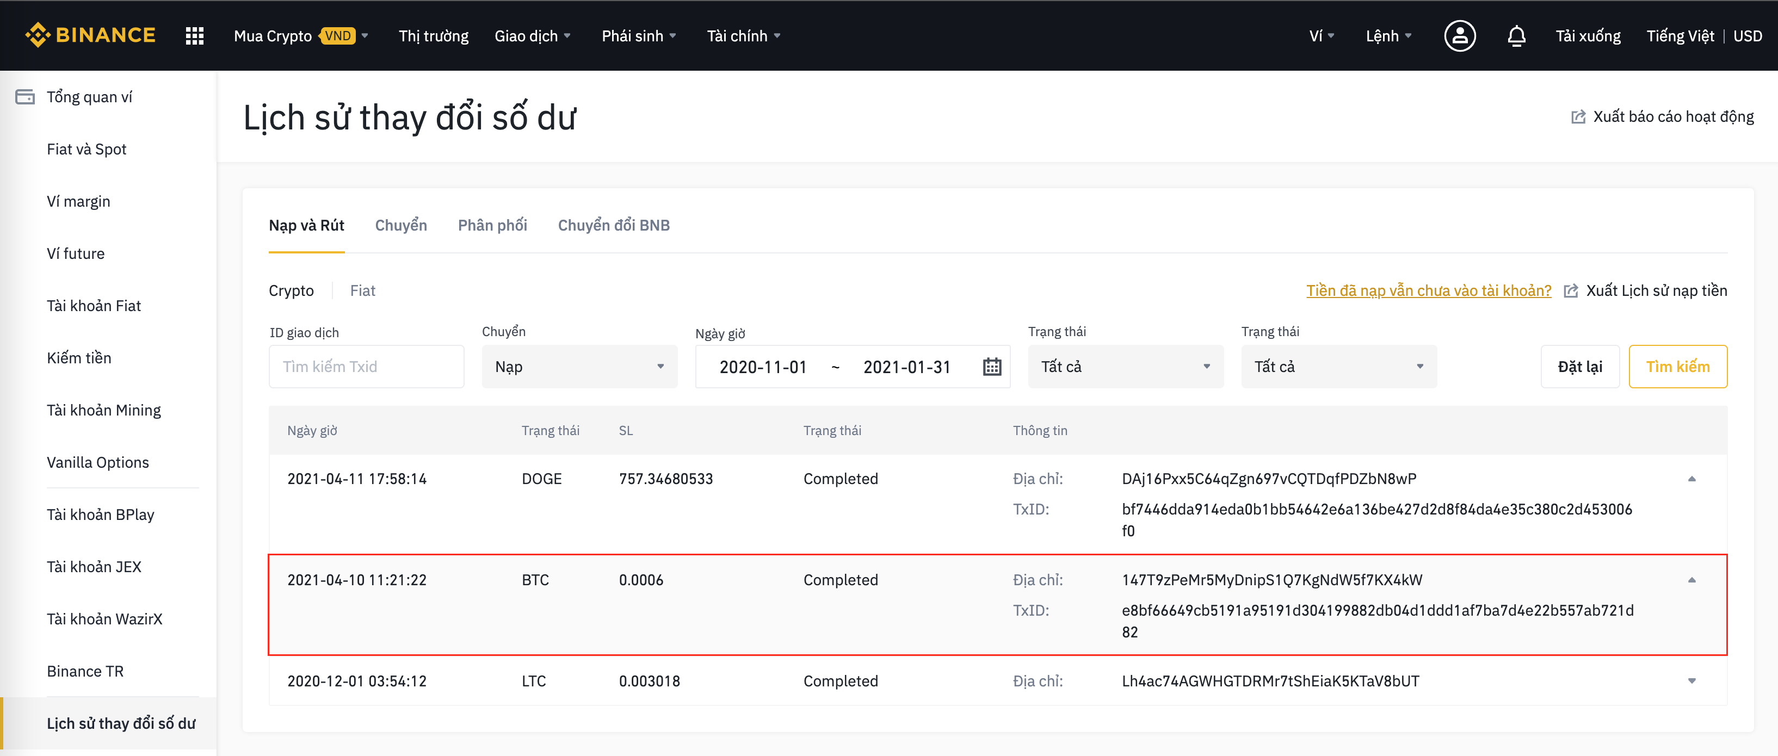Open Thị trường in the top navigation
This screenshot has height=756, width=1778.
tap(434, 36)
